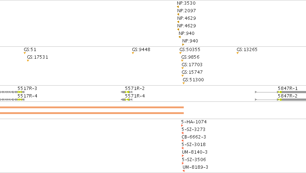Screen dimensions: 306x173
Task: Select the GS:51 label
Action: coord(30,50)
